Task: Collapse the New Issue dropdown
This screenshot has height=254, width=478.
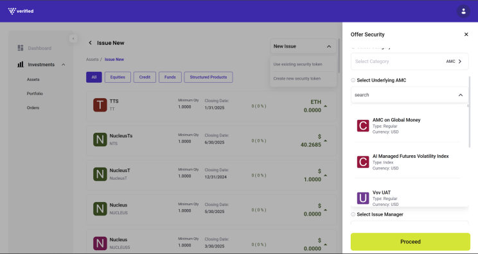Action: click(x=329, y=46)
